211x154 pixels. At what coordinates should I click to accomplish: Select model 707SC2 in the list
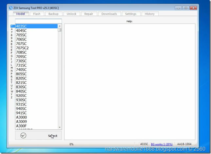36,48
